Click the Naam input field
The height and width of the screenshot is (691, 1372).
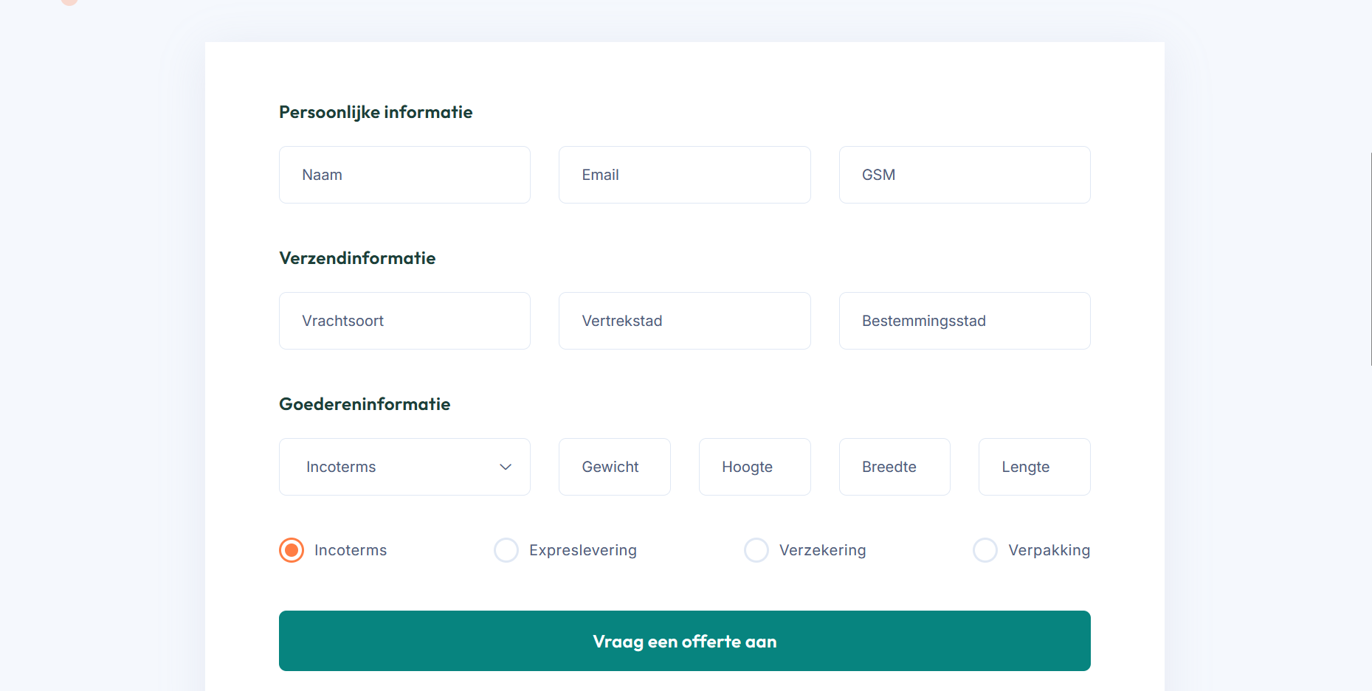click(404, 175)
